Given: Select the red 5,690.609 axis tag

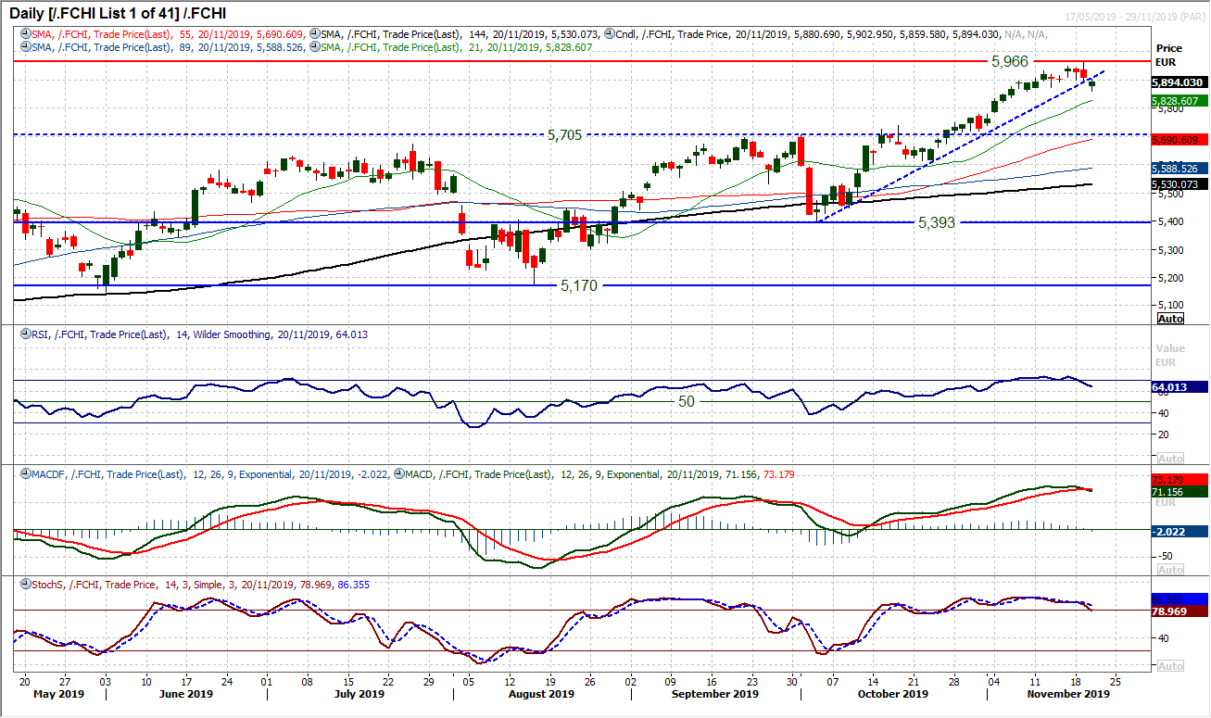Looking at the screenshot, I should (x=1179, y=140).
